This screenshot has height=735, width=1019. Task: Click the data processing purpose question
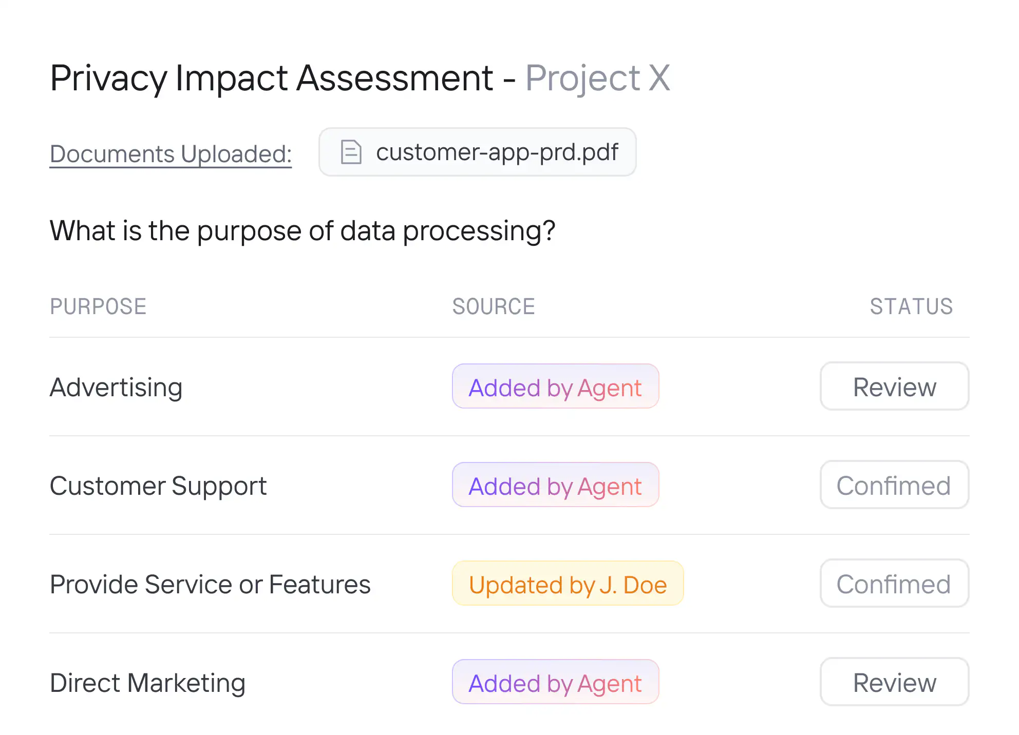[303, 230]
